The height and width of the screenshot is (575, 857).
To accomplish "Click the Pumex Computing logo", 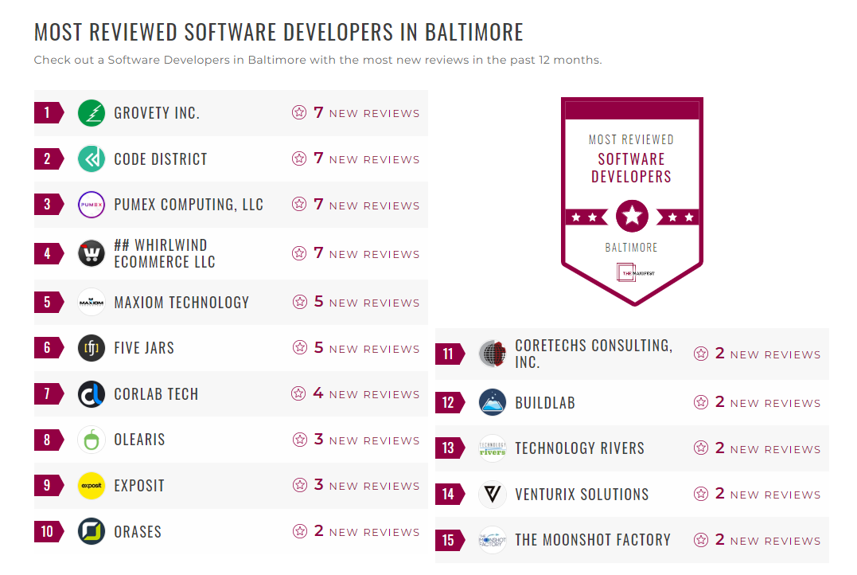I will [x=91, y=205].
